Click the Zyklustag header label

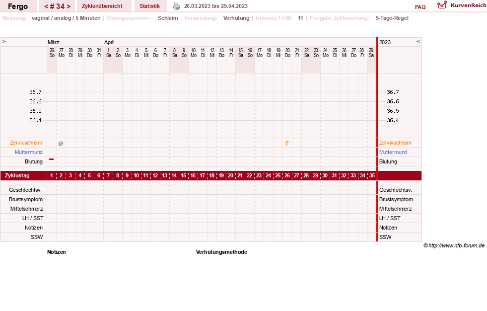tap(17, 175)
